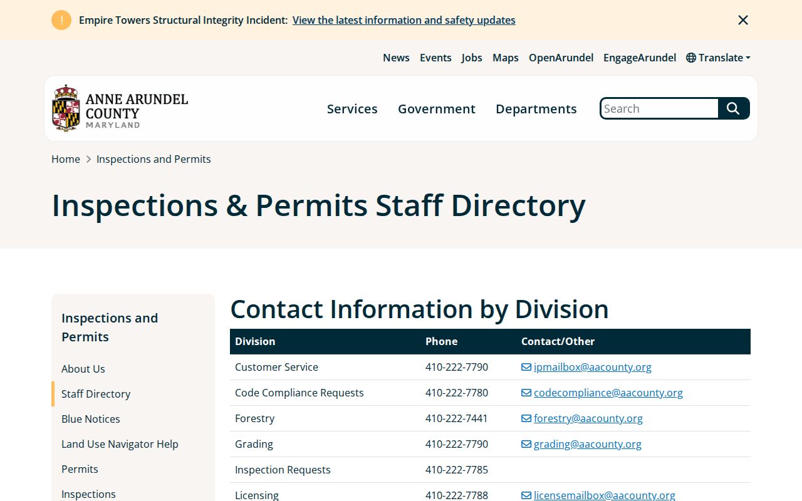
Task: Go to the News page
Action: [396, 58]
